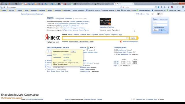Screen dimensions: 185x104
Task: Click the traffic light map thumbnail icon
Action: pos(48,51)
